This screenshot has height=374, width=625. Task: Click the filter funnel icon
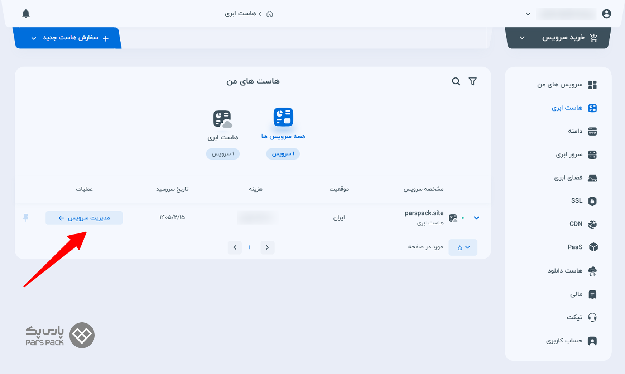click(472, 81)
